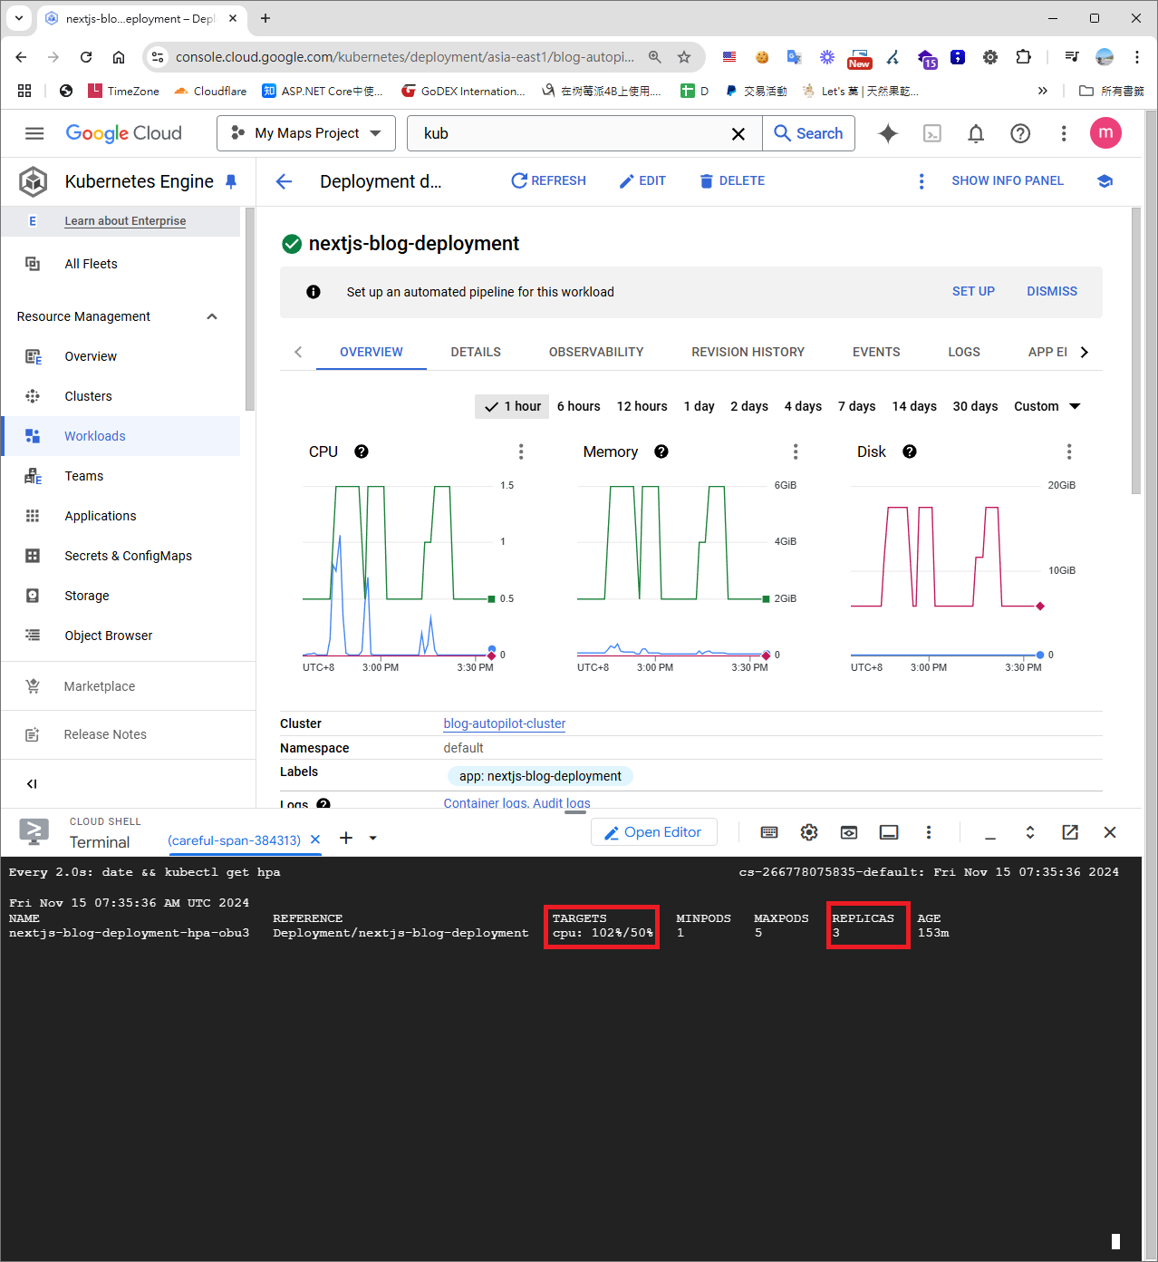
Task: Open the notifications bell
Action: point(976,133)
